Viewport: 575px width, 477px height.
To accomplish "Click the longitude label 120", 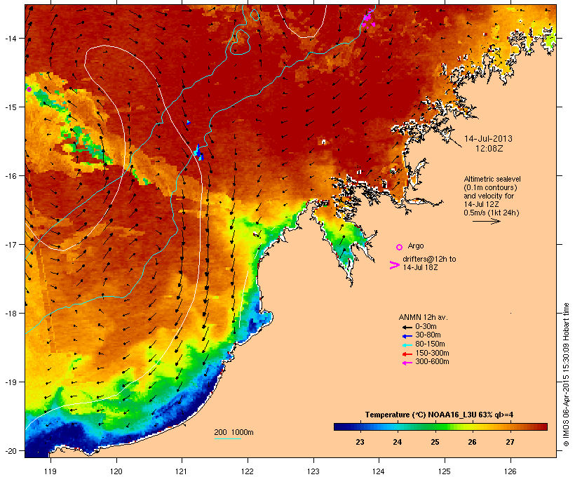I will coord(116,471).
